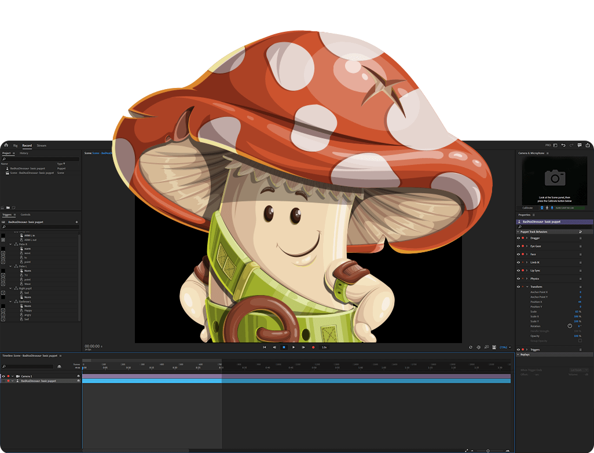Click the rotation dial in Transform
Image resolution: width=594 pixels, height=453 pixels.
pos(570,326)
